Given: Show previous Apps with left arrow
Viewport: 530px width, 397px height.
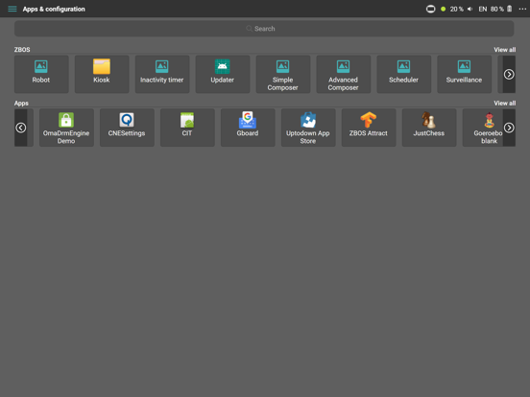Looking at the screenshot, I should coord(20,128).
